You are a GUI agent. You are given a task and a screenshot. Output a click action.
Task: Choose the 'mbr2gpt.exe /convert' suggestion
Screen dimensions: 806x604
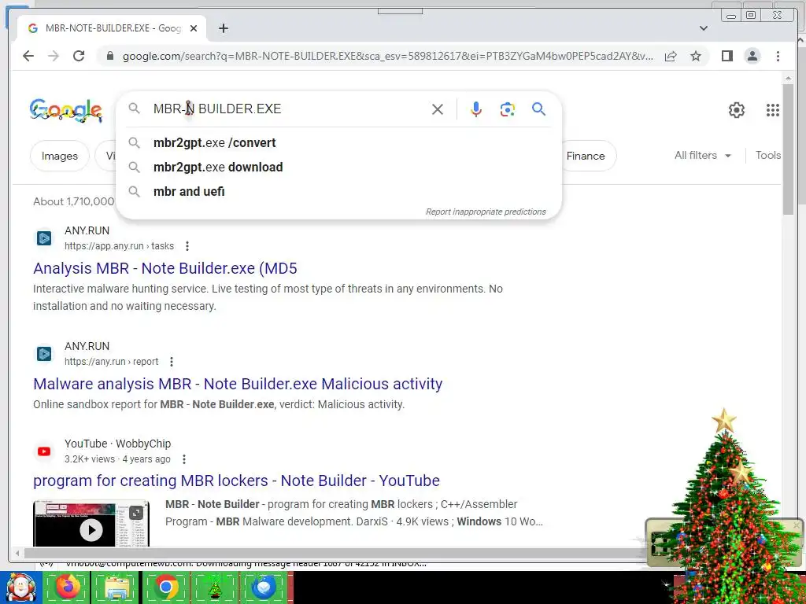tap(338, 143)
